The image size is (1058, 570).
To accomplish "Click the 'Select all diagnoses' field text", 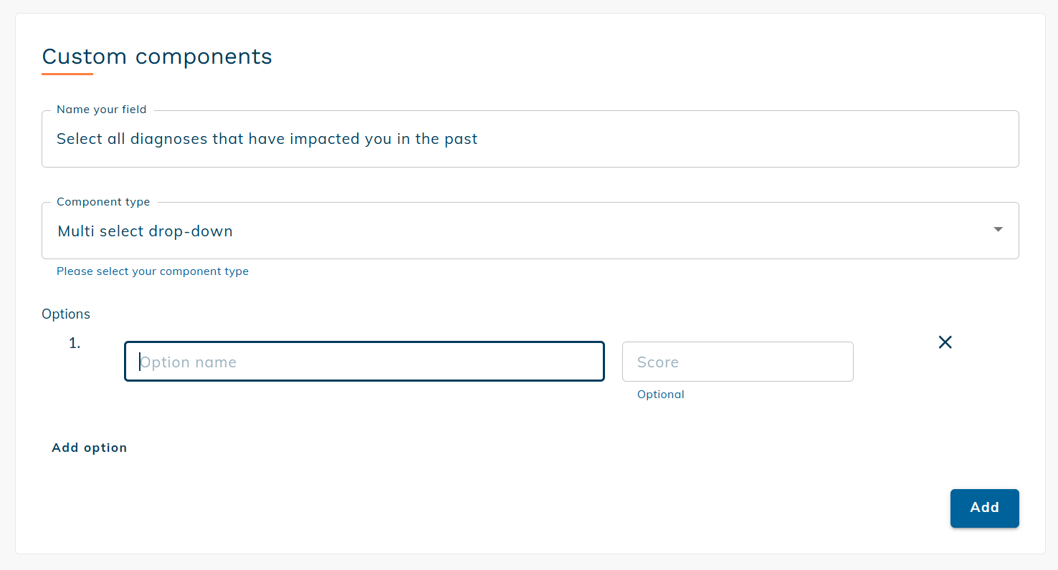I will click(x=267, y=139).
